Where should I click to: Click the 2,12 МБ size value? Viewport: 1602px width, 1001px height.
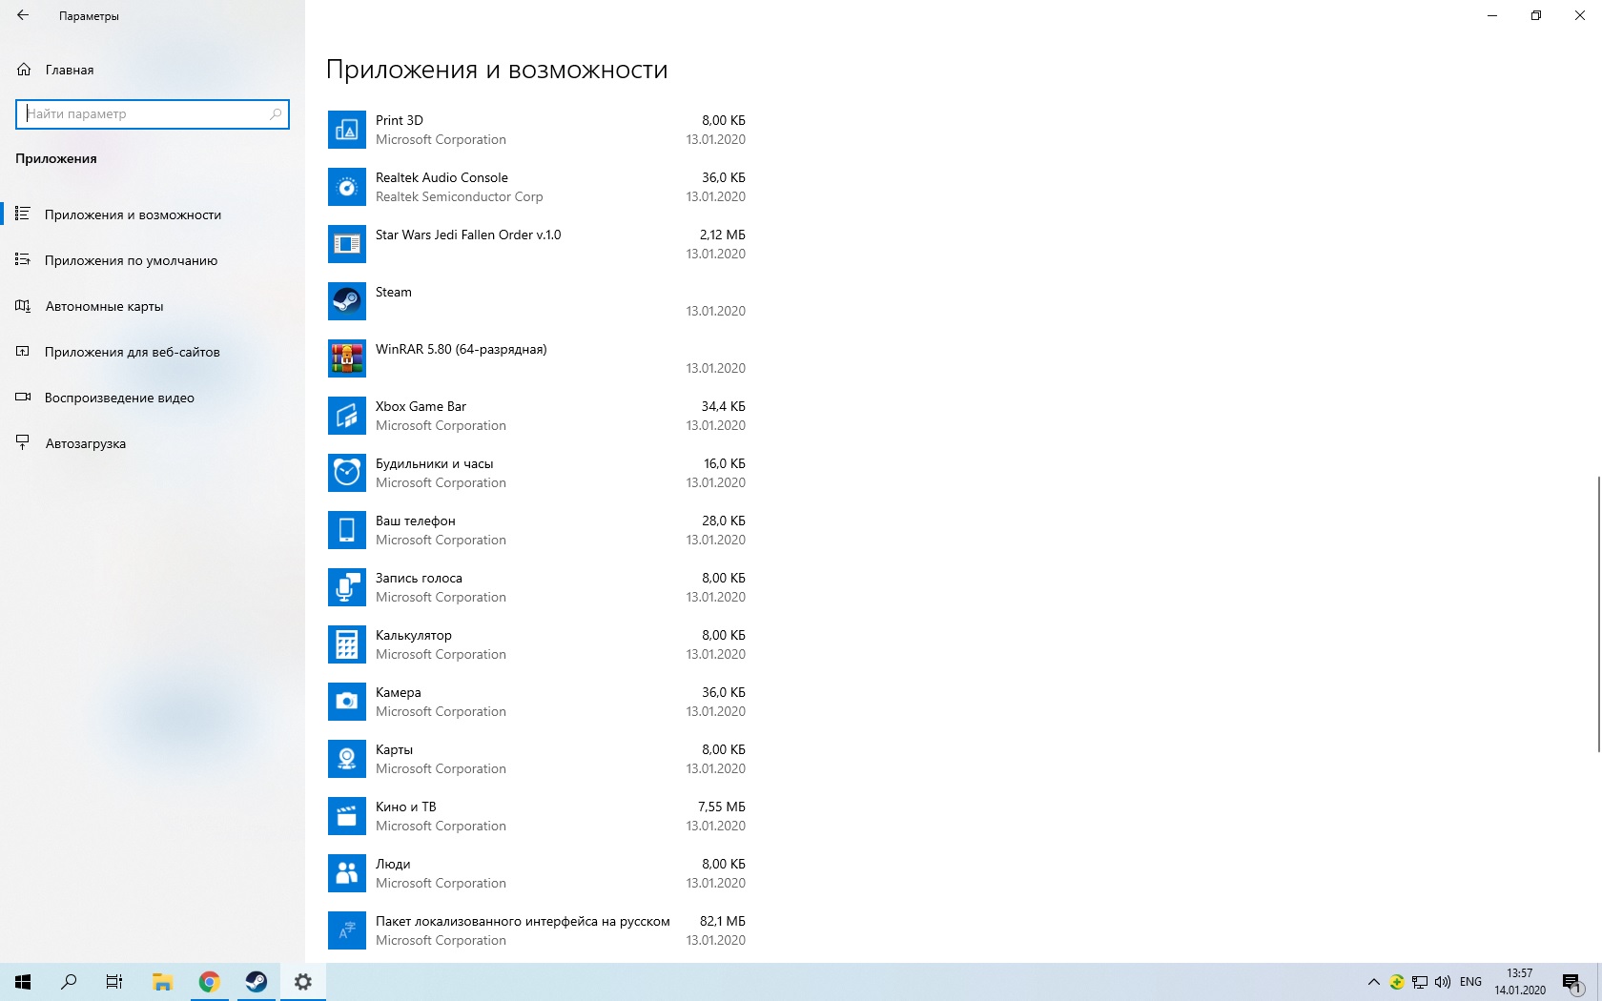[722, 235]
